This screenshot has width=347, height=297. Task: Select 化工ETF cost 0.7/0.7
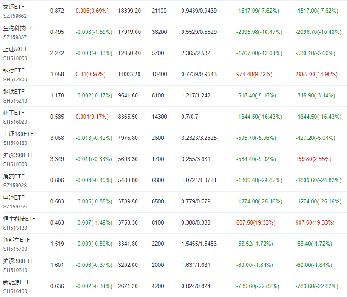[x=190, y=117]
